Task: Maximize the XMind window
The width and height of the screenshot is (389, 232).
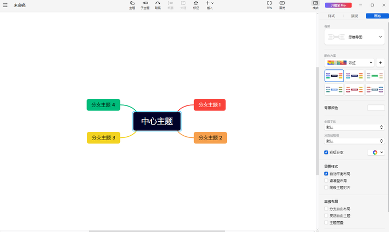Action: (x=372, y=5)
